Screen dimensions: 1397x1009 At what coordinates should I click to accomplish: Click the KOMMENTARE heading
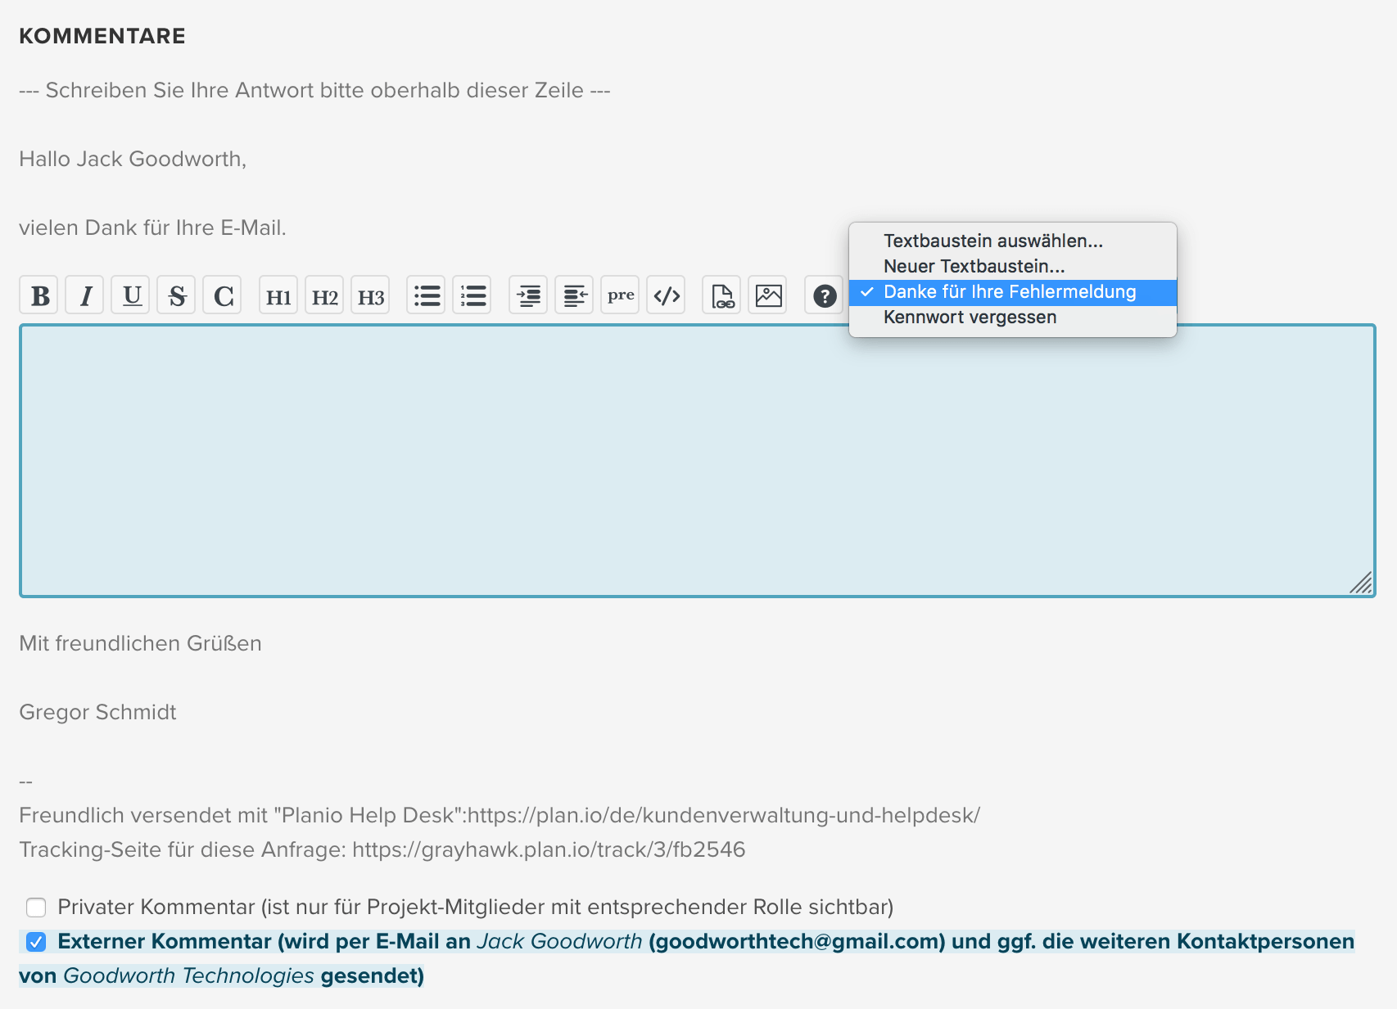click(x=102, y=36)
